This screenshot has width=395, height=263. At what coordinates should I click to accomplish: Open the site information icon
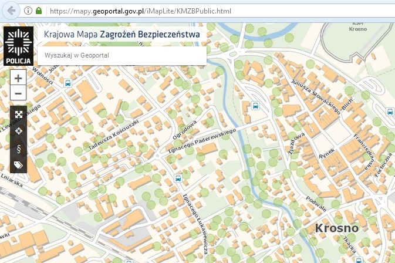(28, 11)
